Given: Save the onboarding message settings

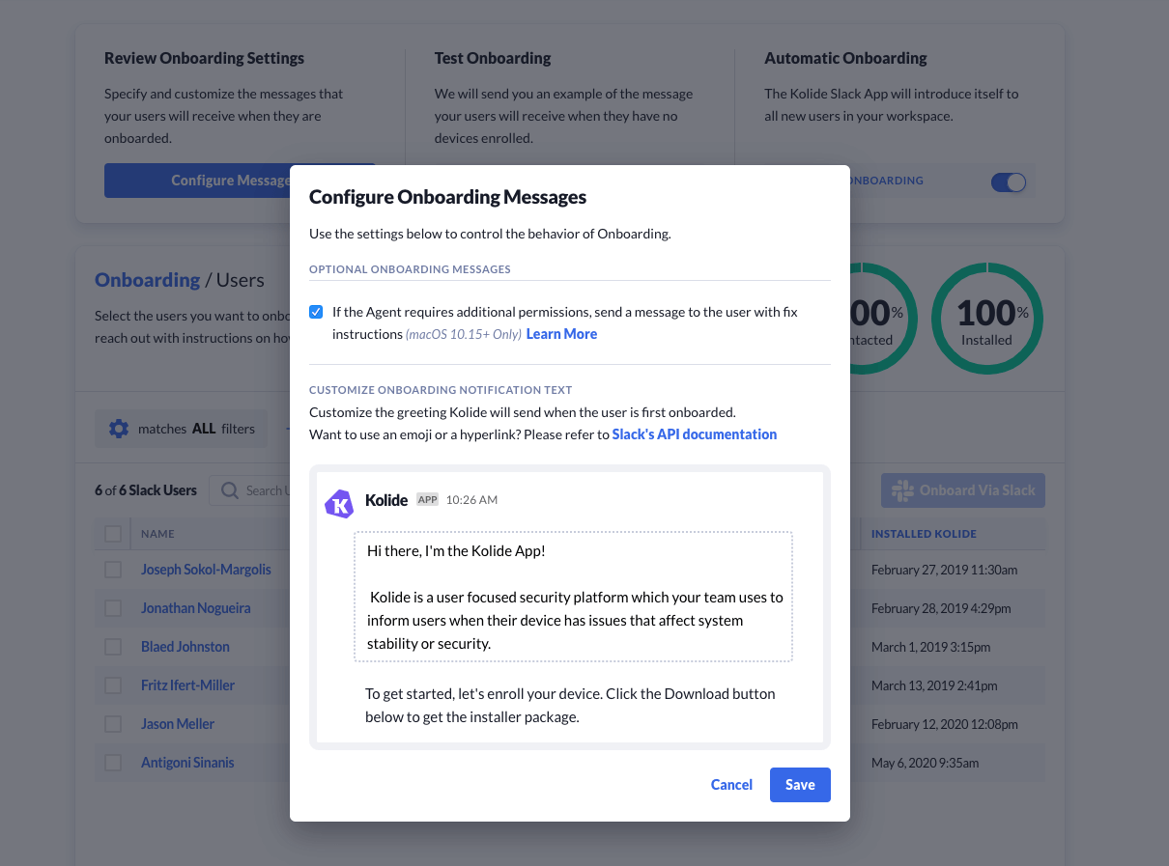Looking at the screenshot, I should pyautogui.click(x=800, y=785).
